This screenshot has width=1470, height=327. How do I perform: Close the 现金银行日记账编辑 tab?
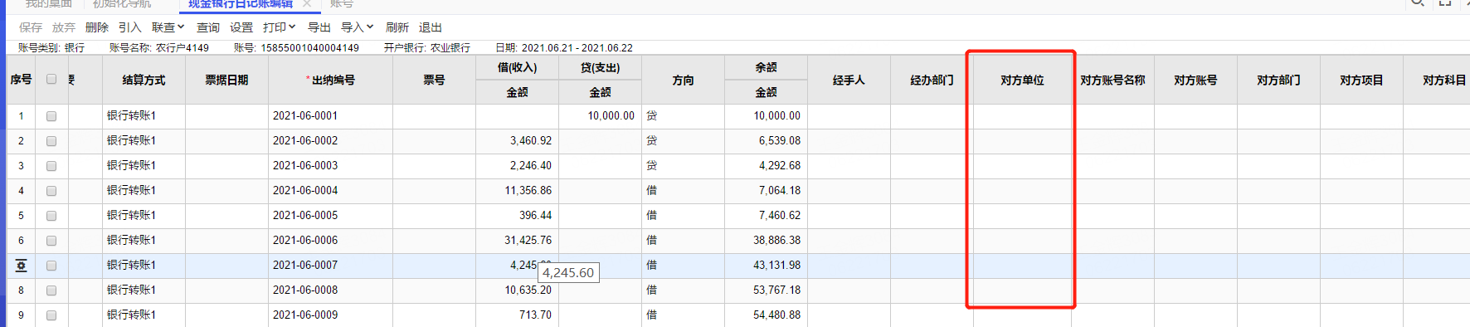(307, 4)
